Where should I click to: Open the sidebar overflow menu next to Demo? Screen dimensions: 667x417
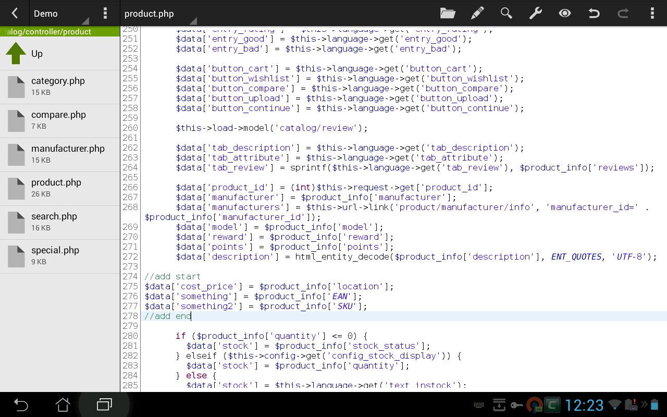(105, 14)
